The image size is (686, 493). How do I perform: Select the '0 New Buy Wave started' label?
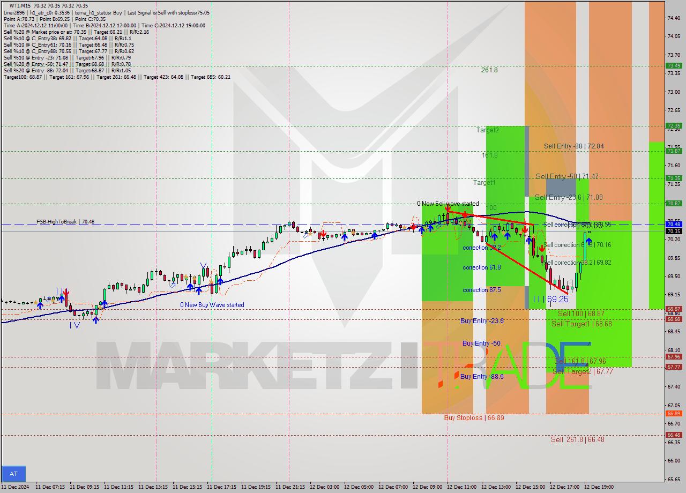click(212, 305)
